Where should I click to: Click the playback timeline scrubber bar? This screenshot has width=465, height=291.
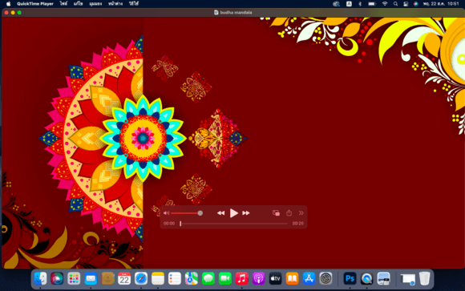coord(233,224)
